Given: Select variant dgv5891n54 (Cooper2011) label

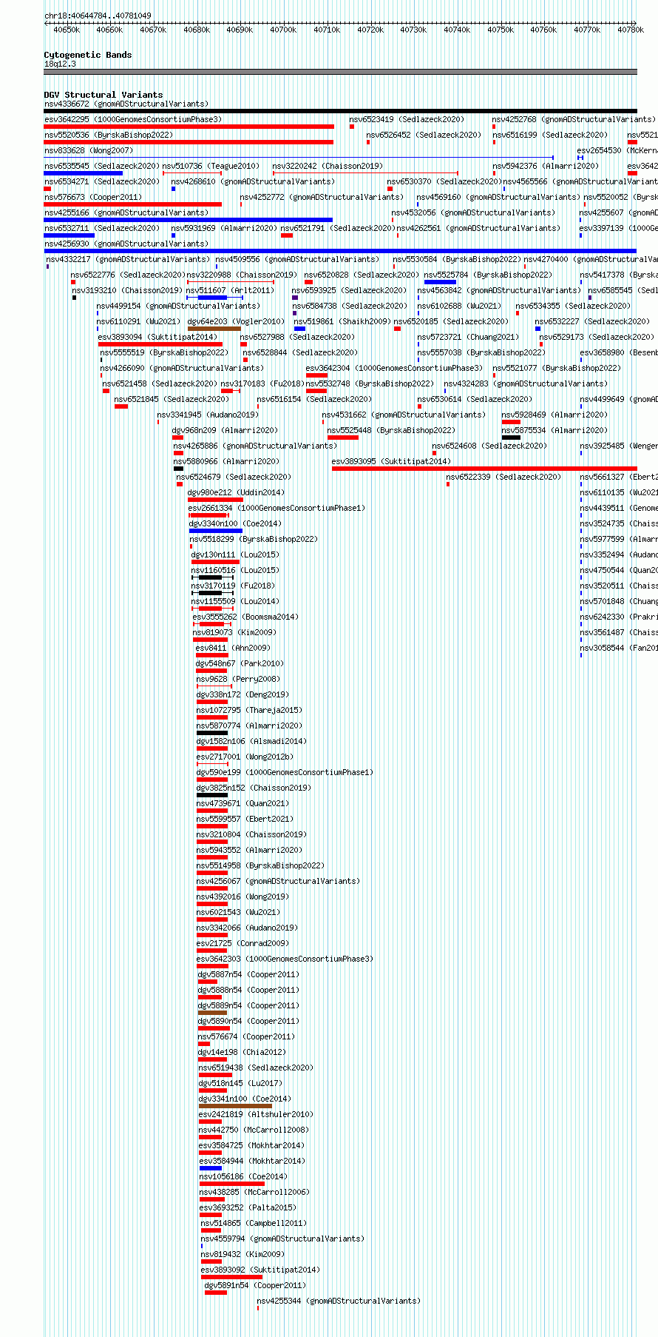Looking at the screenshot, I should 255,1285.
